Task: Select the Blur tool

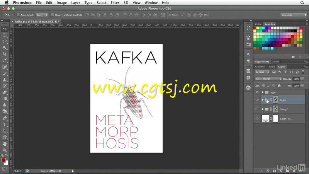Action: point(4,105)
